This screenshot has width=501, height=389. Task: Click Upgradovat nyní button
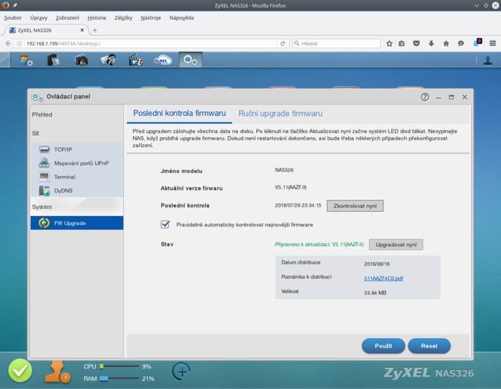click(396, 244)
